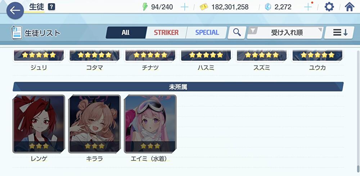Tap the green energy bolt icon

145,7
